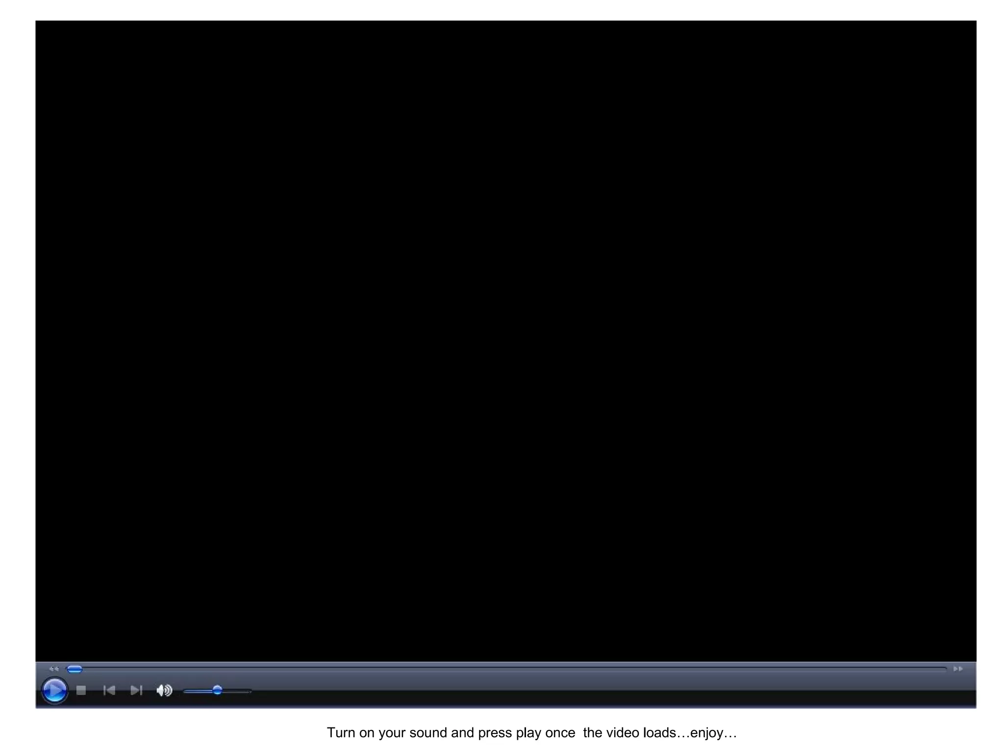
Task: Set volume to minimum on slider's left end
Action: (x=185, y=691)
